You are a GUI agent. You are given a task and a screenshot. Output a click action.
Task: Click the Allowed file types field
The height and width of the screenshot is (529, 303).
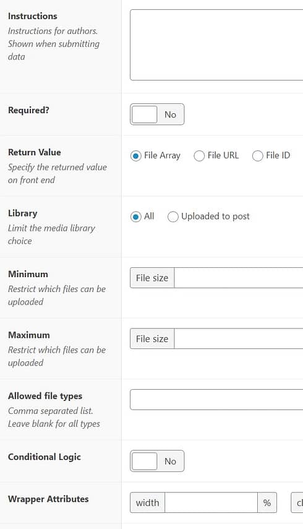coord(216,400)
